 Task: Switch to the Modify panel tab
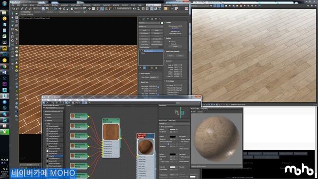click(x=144, y=19)
